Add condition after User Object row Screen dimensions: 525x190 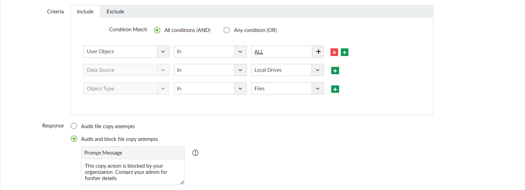pyautogui.click(x=345, y=52)
